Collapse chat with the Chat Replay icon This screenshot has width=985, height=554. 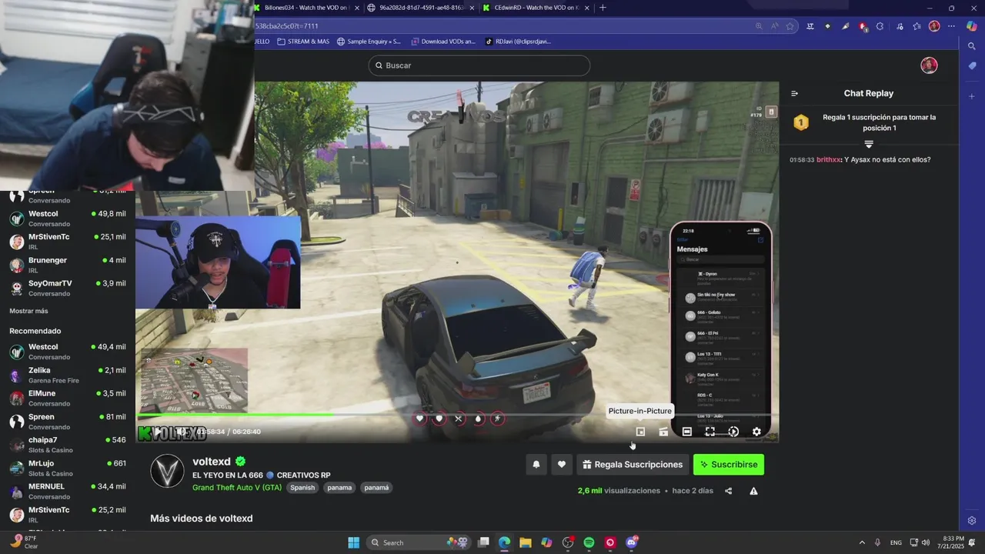(795, 93)
